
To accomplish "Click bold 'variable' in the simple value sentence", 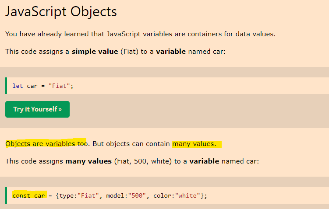I will [x=171, y=52].
